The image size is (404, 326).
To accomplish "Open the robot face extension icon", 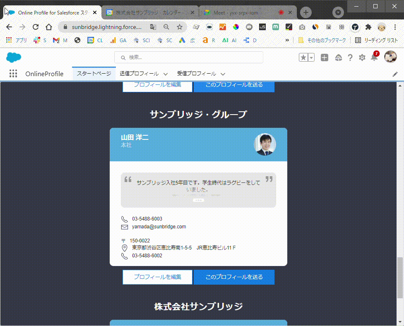I will (209, 27).
